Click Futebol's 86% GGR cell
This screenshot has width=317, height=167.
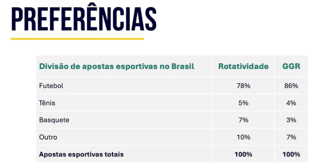(291, 86)
